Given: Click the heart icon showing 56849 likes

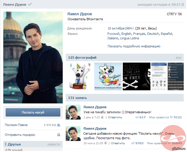Looking at the screenshot, I should tap(169, 143).
